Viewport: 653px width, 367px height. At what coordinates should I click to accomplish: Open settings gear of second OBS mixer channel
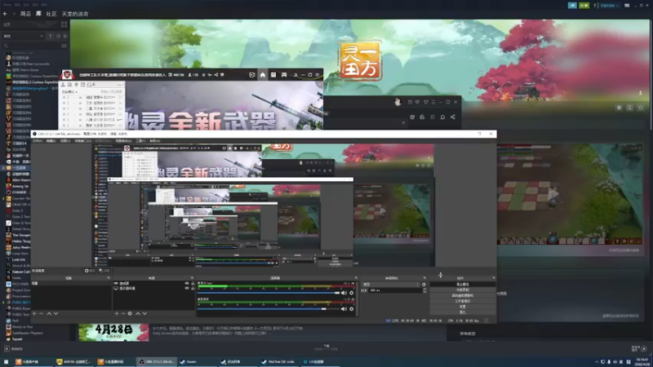point(352,309)
